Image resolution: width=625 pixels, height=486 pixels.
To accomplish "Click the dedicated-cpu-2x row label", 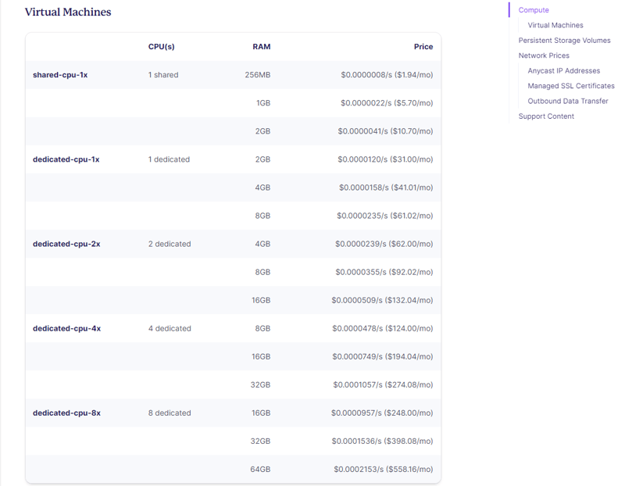I will click(x=66, y=244).
